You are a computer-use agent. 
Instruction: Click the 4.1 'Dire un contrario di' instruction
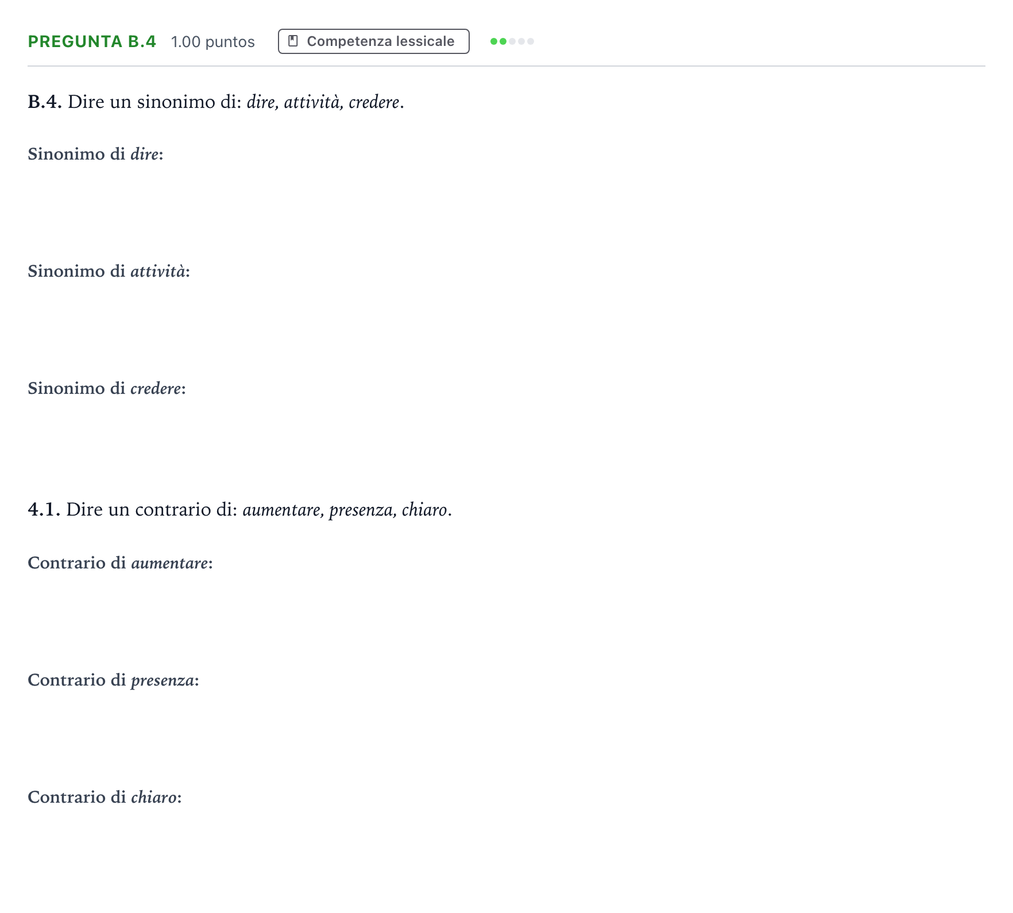pyautogui.click(x=239, y=510)
